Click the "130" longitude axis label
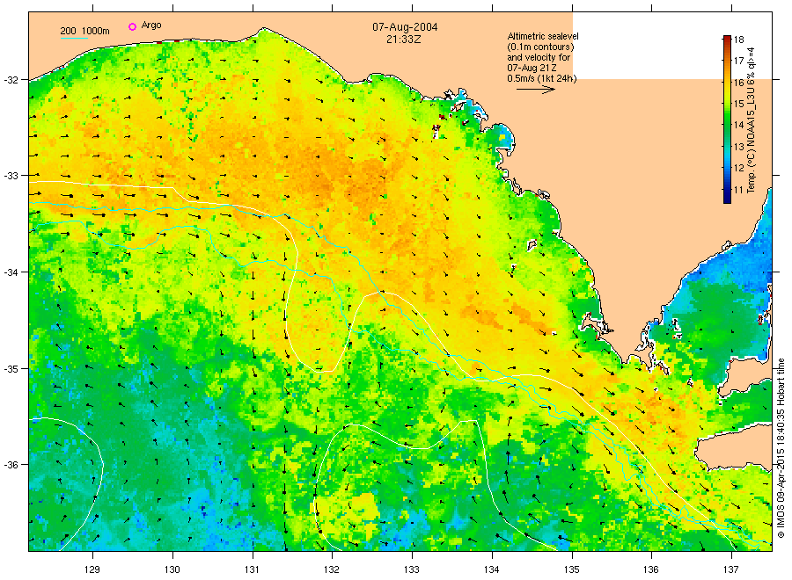Viewport: 792px width, 580px height. click(x=172, y=570)
